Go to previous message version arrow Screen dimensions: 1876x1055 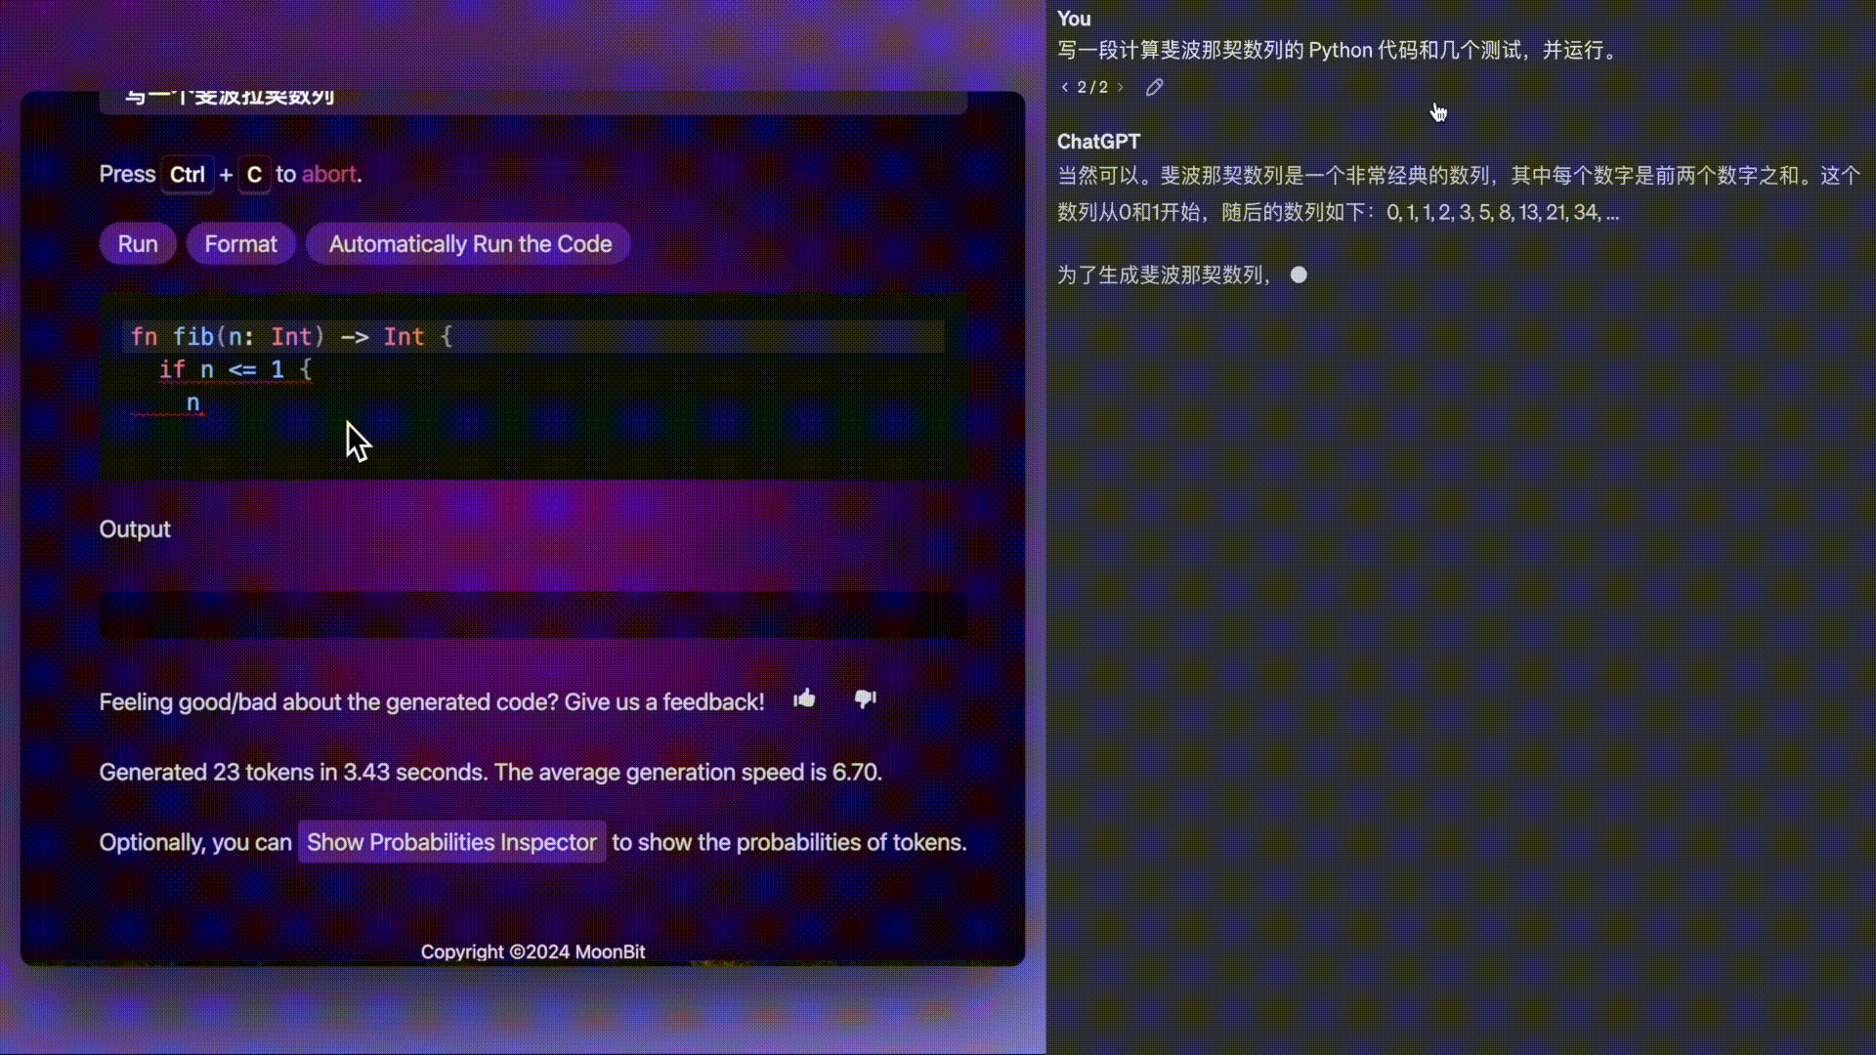coord(1064,87)
